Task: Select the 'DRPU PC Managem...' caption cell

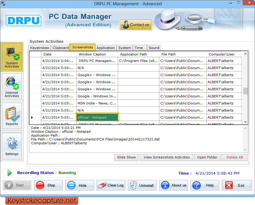Action: 97,61
